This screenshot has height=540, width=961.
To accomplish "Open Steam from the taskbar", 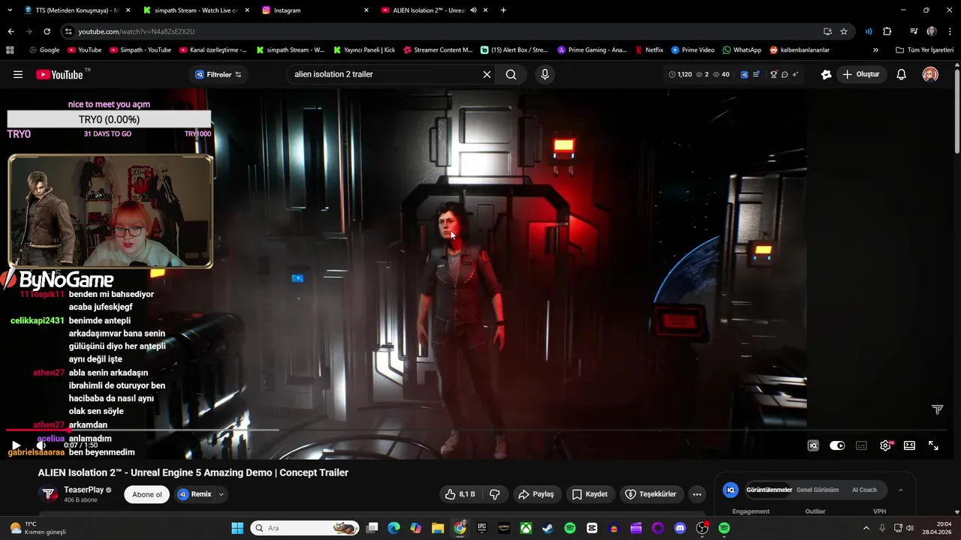I will [x=548, y=528].
